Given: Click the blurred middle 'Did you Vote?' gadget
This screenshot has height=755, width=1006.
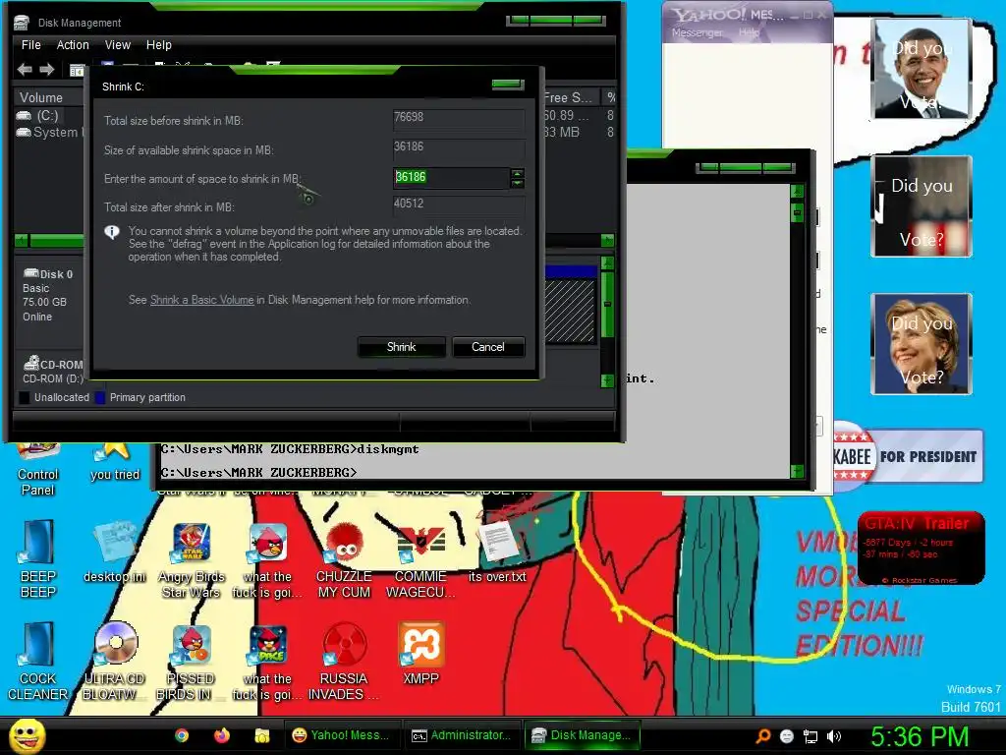Looking at the screenshot, I should (x=922, y=206).
